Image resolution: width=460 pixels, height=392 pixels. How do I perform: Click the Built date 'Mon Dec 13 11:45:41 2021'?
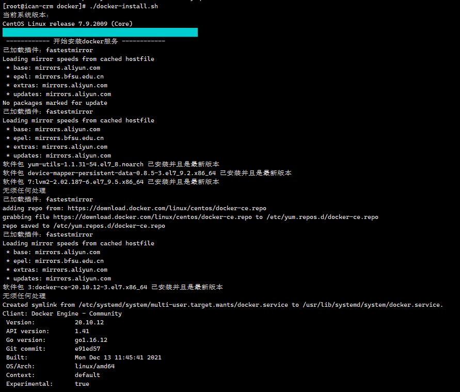[x=118, y=358]
